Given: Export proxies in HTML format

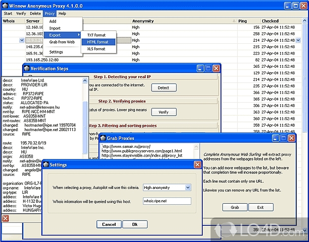Looking at the screenshot, I should coord(98,42).
